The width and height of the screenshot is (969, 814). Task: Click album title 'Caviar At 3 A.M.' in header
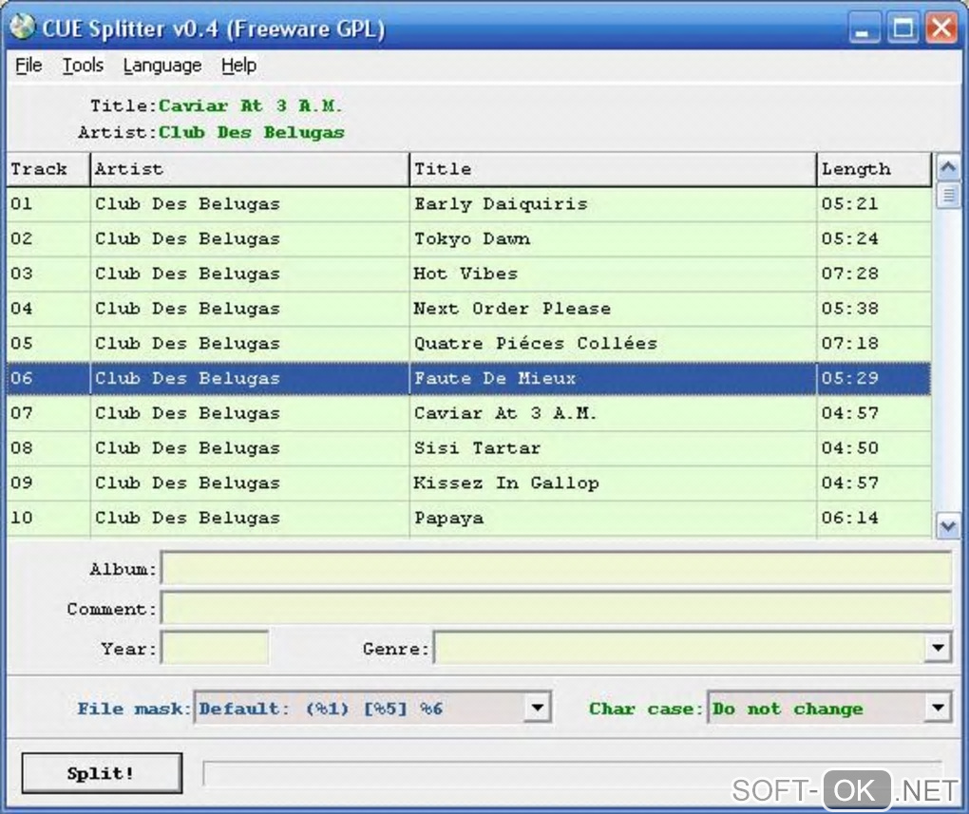tap(250, 105)
